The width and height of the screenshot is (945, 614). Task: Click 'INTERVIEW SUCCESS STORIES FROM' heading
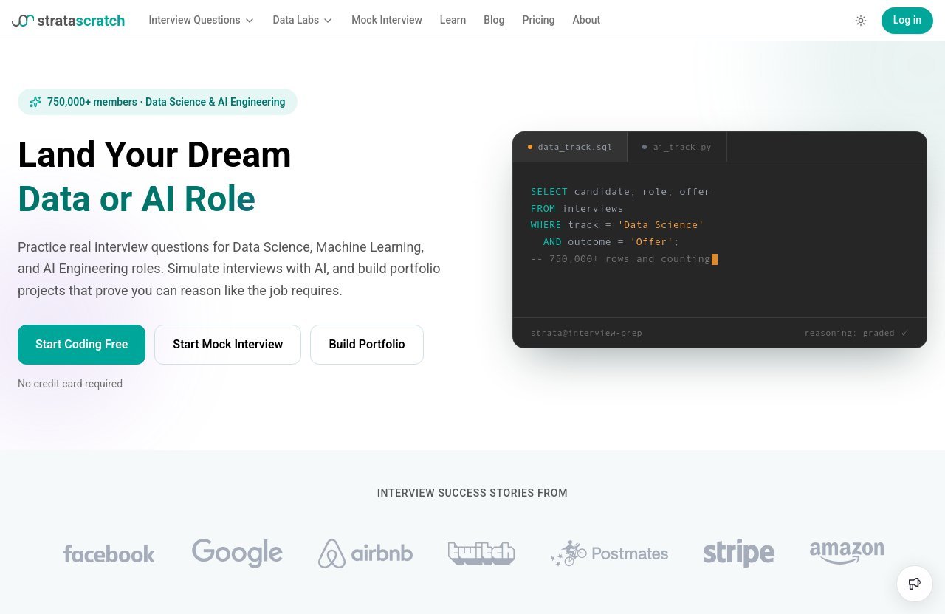coord(472,493)
